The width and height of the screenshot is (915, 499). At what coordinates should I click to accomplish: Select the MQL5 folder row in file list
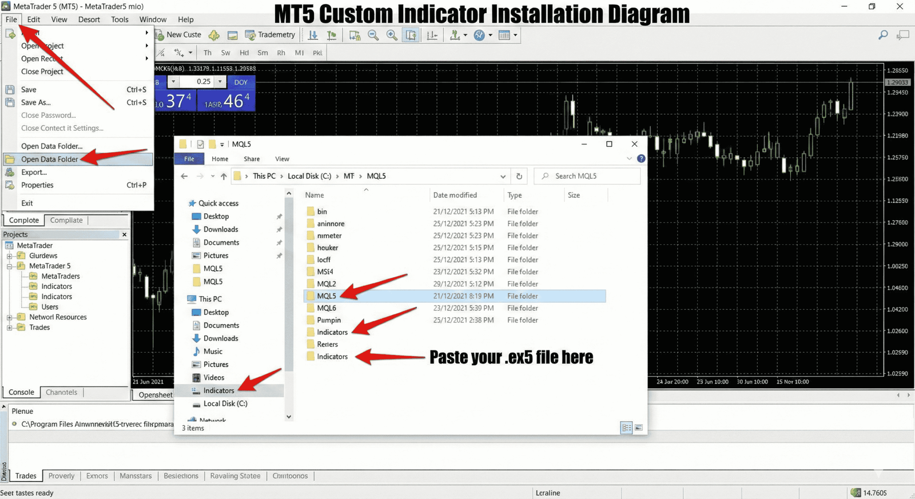[x=455, y=296]
